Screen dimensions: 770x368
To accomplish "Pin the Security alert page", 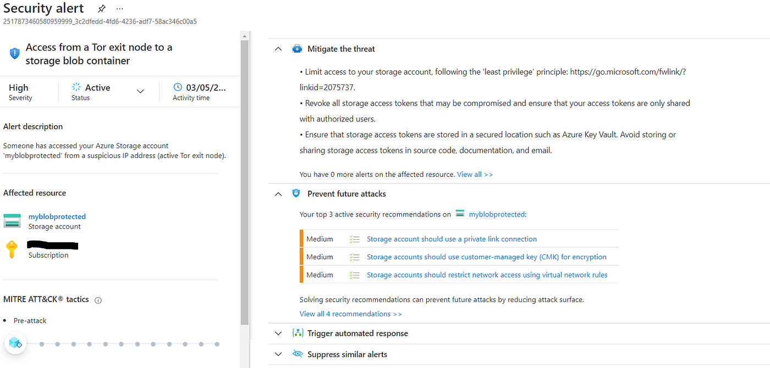I will [102, 8].
